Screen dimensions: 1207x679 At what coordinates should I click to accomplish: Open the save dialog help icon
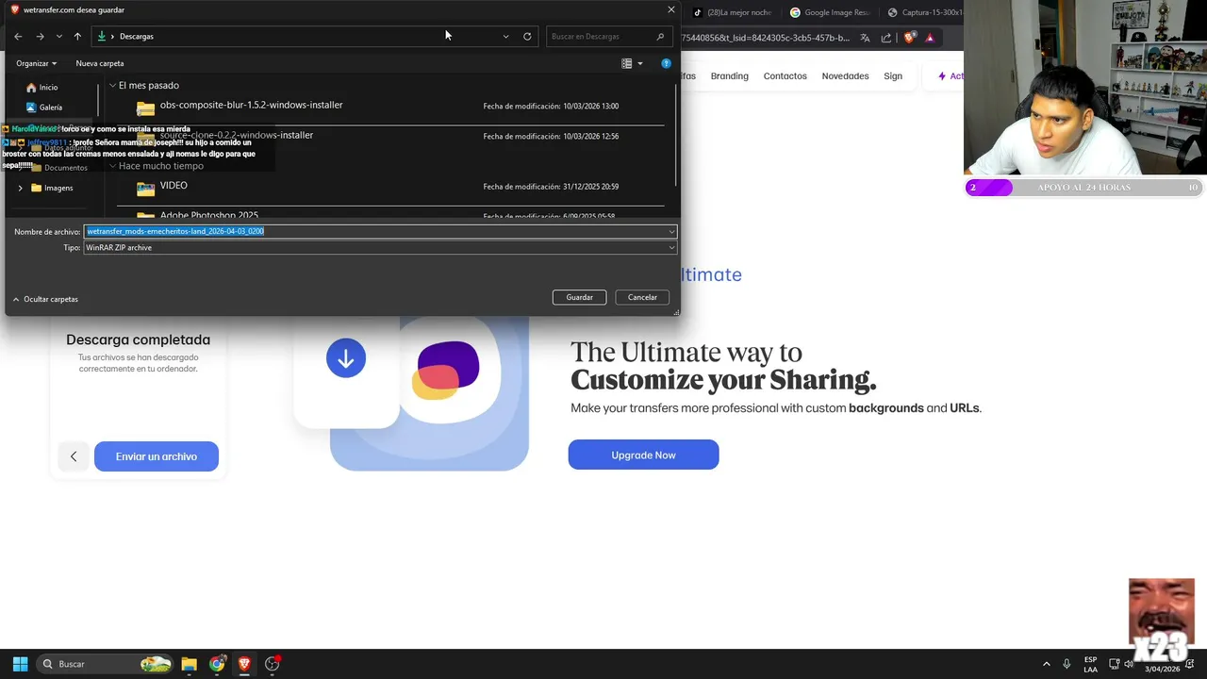point(666,63)
